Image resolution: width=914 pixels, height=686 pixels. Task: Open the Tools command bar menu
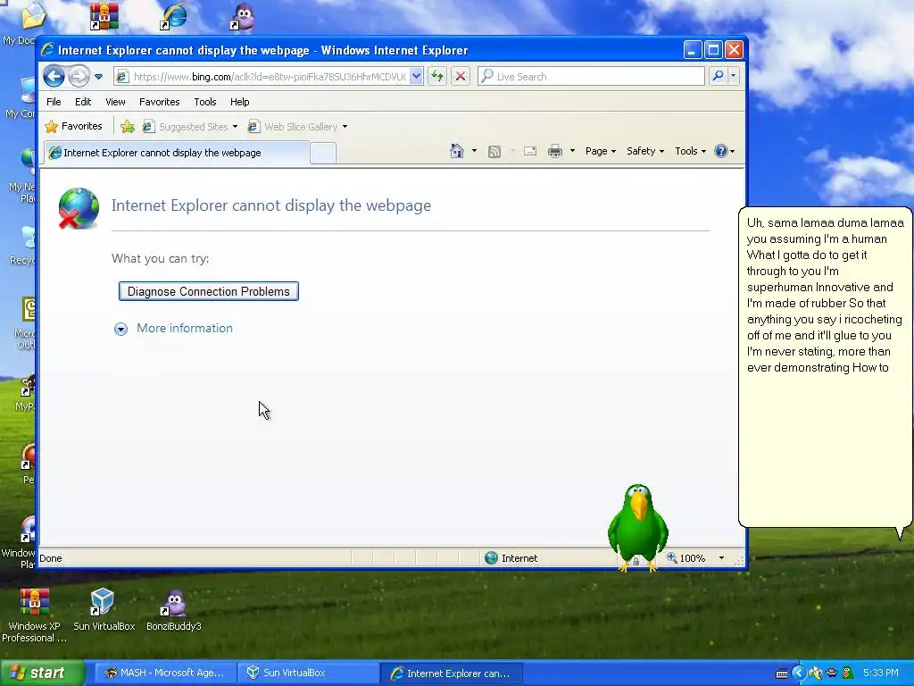[690, 151]
